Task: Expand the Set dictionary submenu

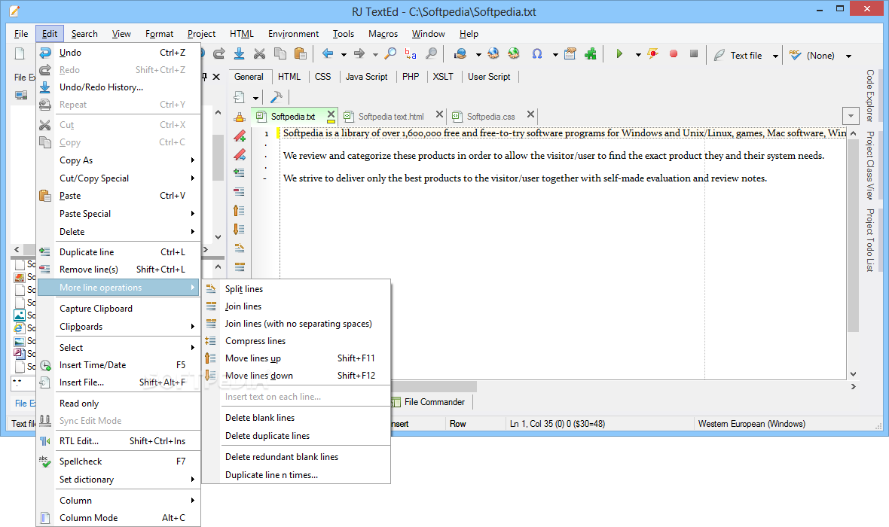Action: point(119,480)
